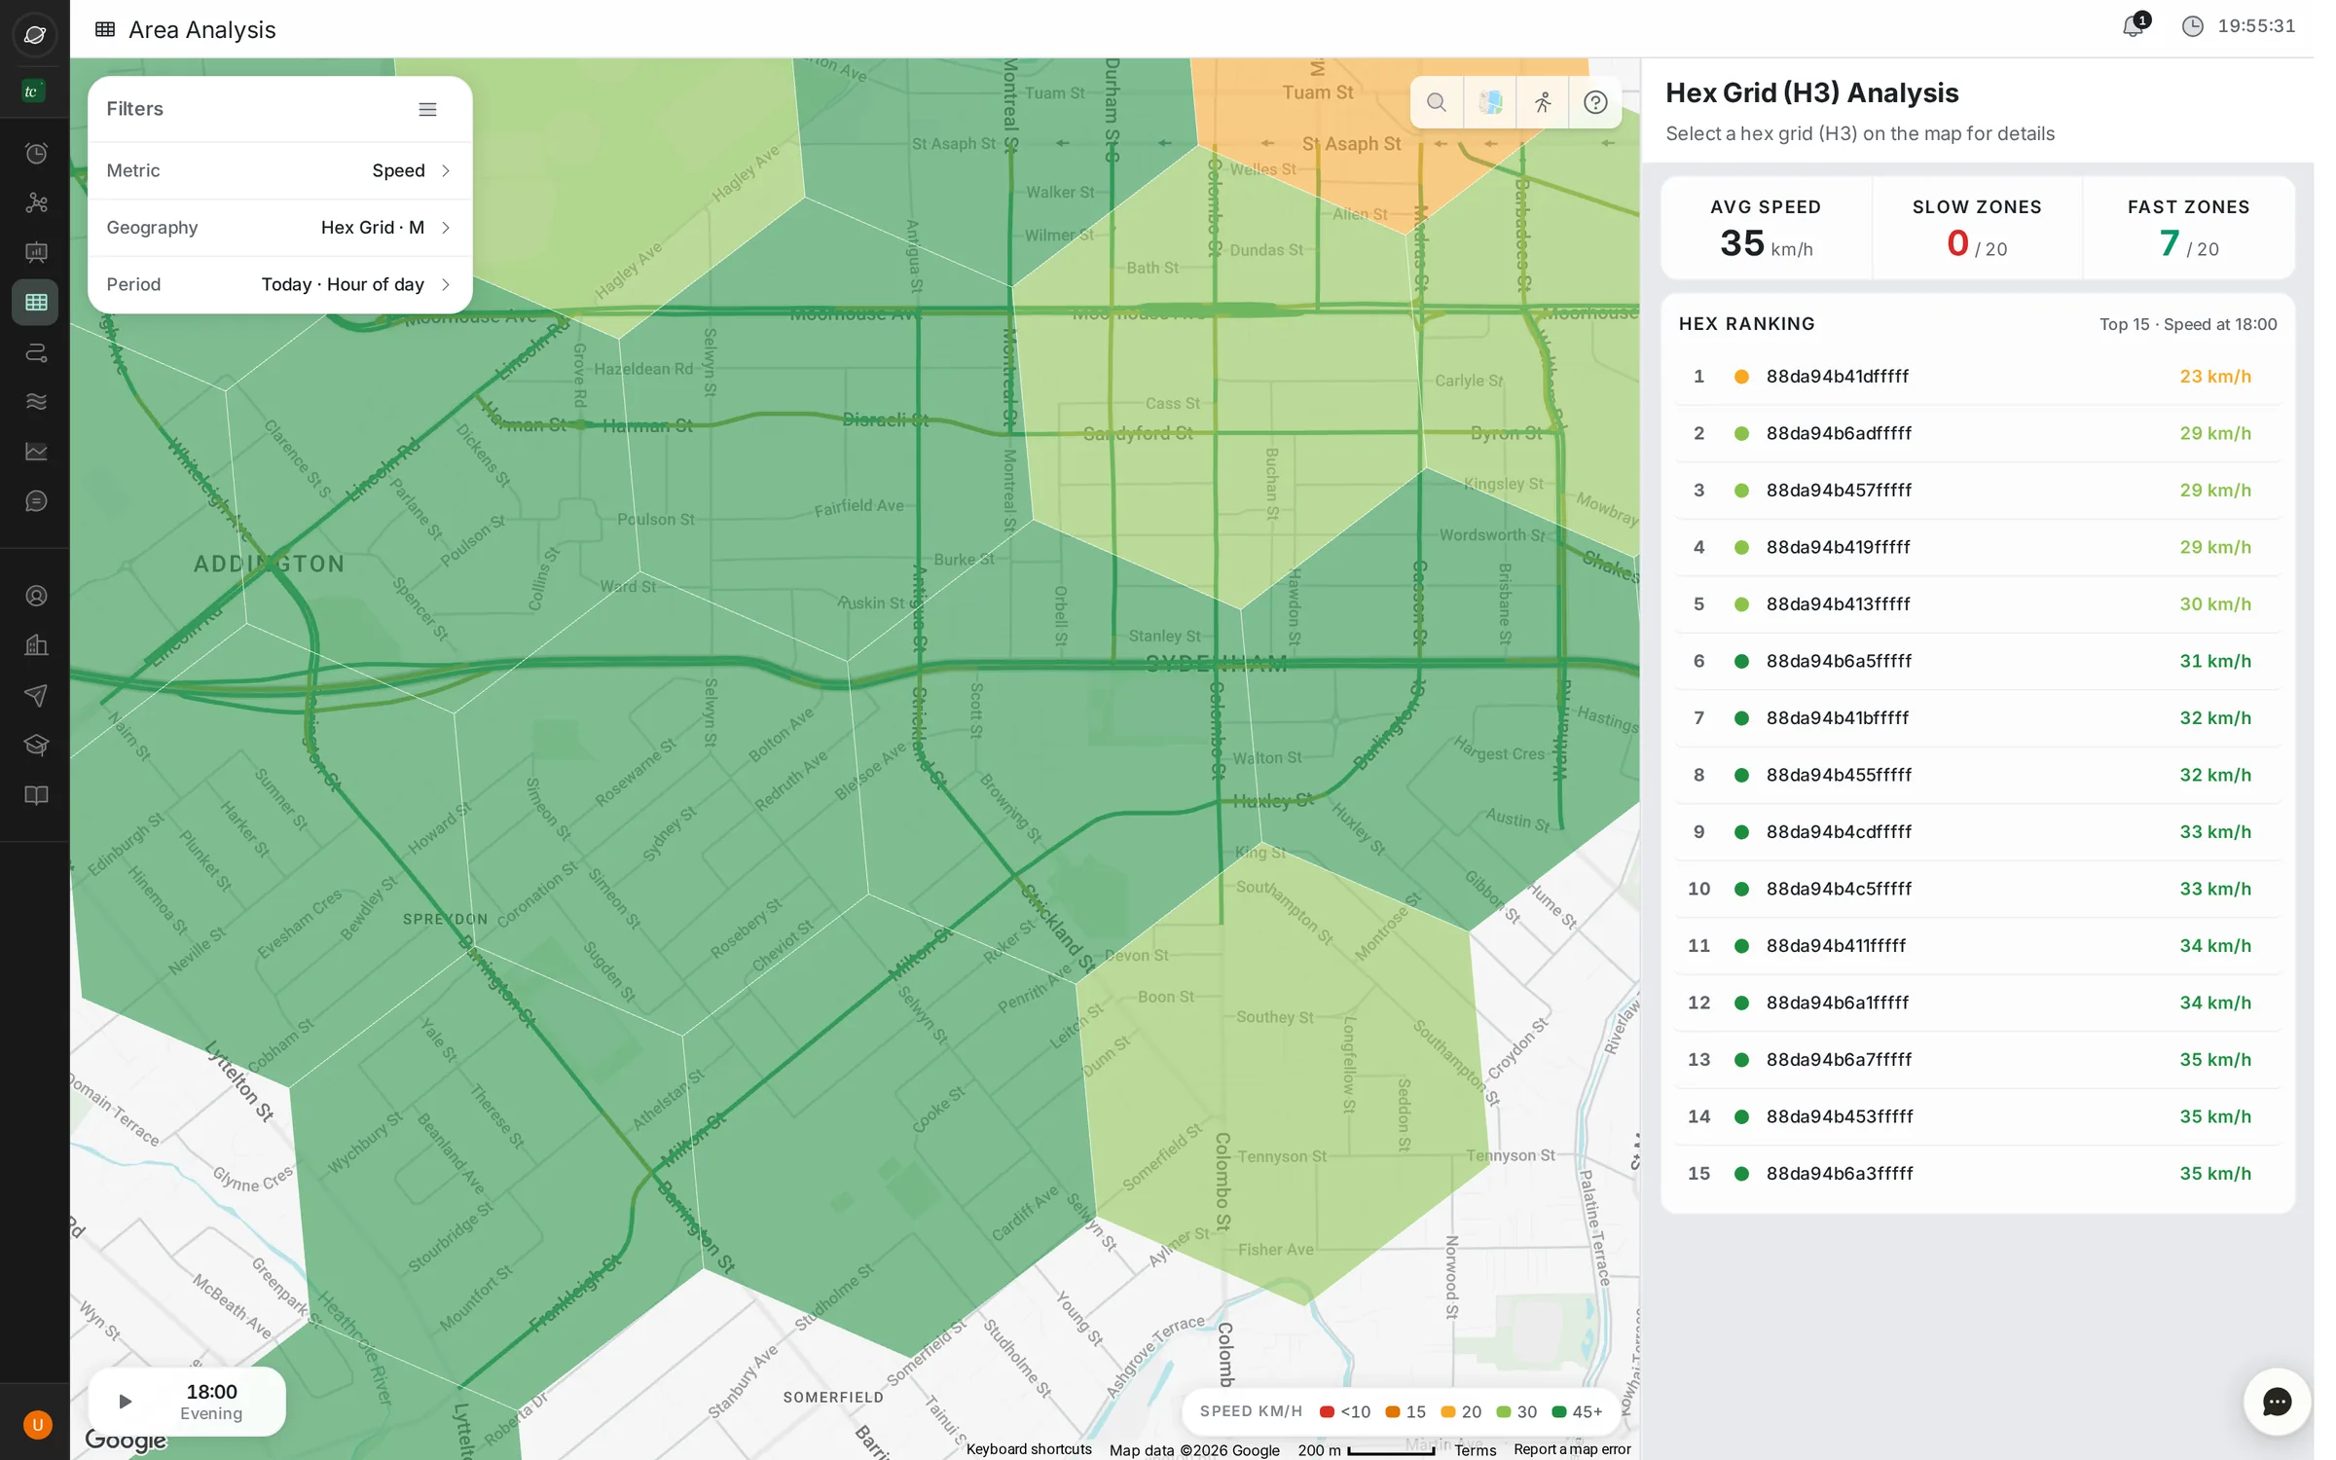
Task: Open the presentation board sidebar icon
Action: click(x=36, y=253)
